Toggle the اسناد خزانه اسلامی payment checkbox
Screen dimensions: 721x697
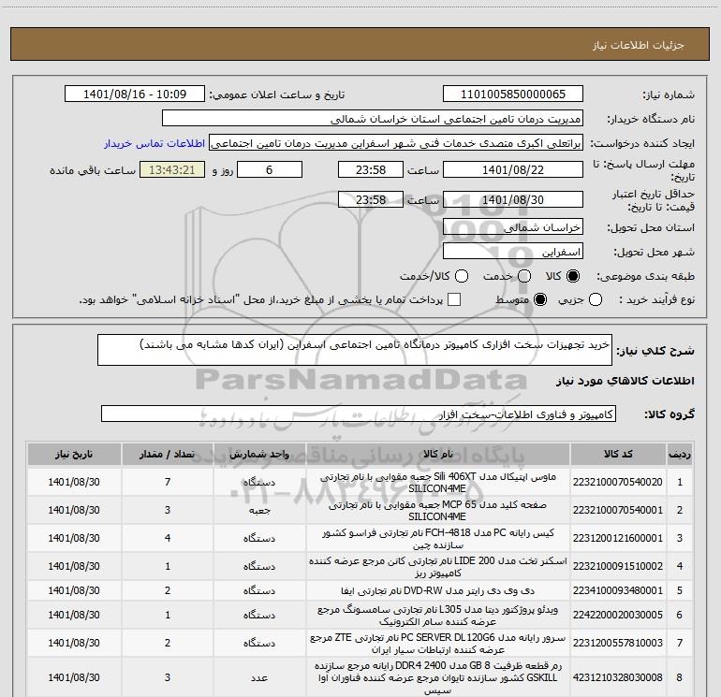(454, 299)
